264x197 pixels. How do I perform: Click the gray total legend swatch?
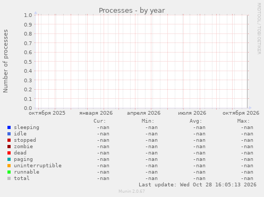pyautogui.click(x=9, y=178)
